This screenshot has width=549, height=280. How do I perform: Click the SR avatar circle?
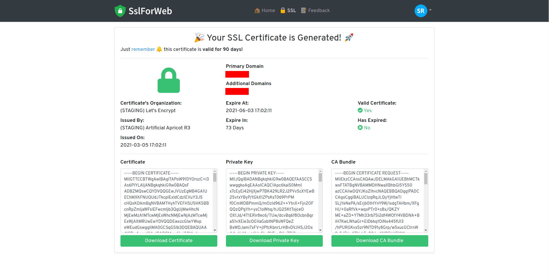pos(420,11)
